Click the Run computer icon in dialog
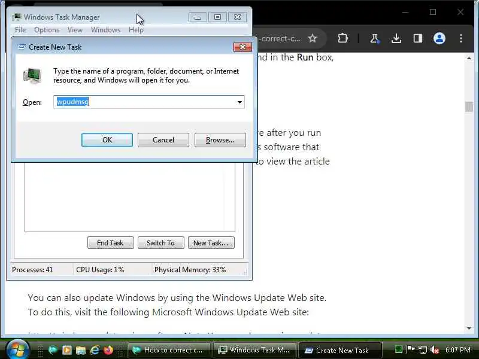 (32, 76)
